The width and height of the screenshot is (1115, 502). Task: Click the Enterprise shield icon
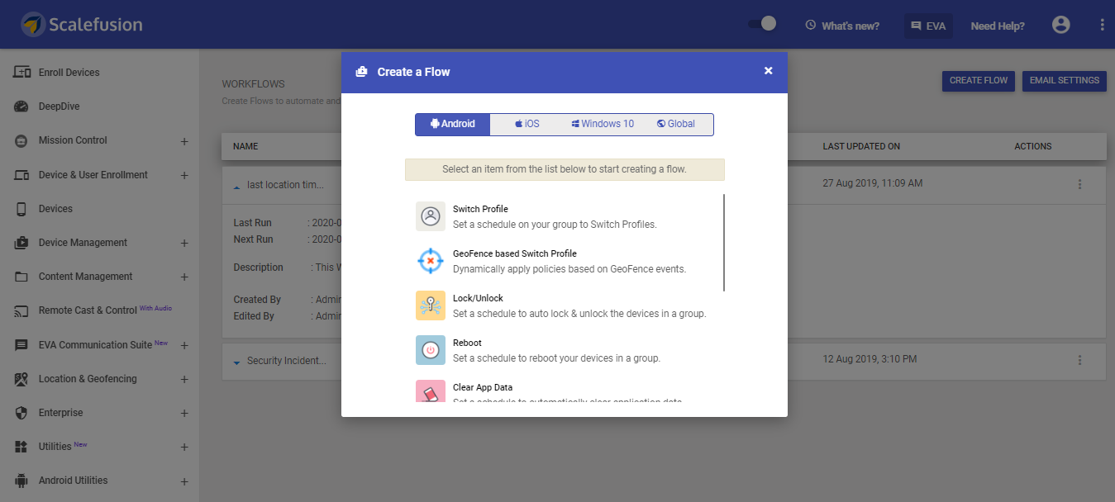click(x=22, y=413)
